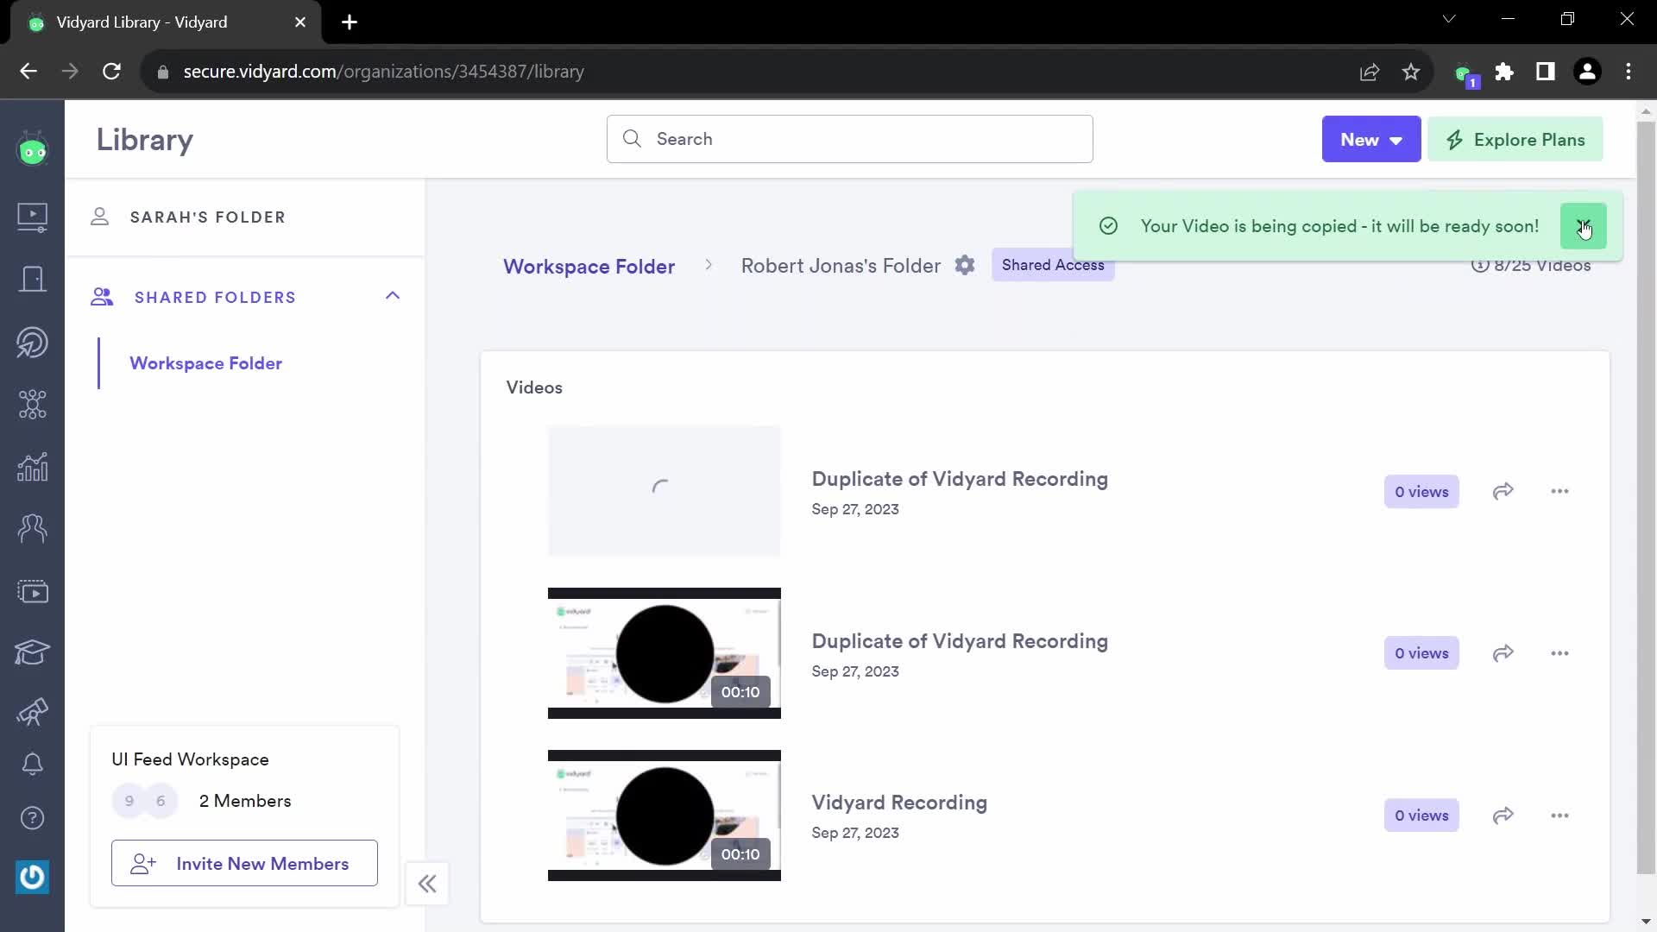Open Chrome extensions puzzle icon
The image size is (1657, 932).
pos(1504,72)
